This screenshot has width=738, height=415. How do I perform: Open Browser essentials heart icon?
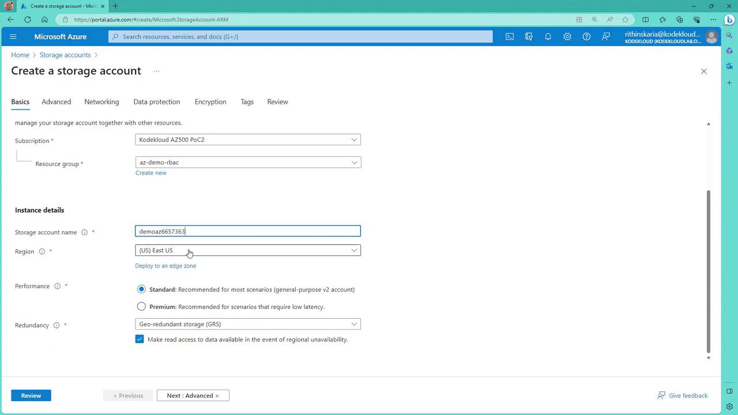[696, 20]
